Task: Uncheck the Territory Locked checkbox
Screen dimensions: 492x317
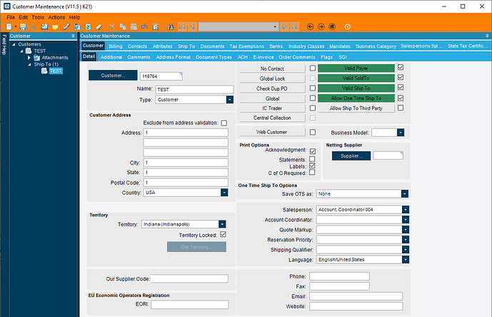Action: coord(224,234)
